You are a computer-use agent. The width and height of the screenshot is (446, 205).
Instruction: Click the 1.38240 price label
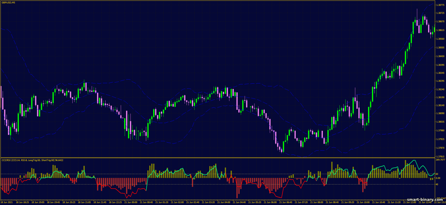(440, 89)
